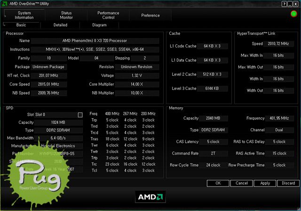Image resolution: width=301 pixels, height=211 pixels.
Task: Click Memory Capacity 2048 MB value
Action: click(213, 118)
